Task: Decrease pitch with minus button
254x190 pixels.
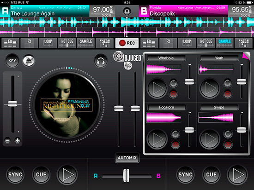Action: (7, 140)
